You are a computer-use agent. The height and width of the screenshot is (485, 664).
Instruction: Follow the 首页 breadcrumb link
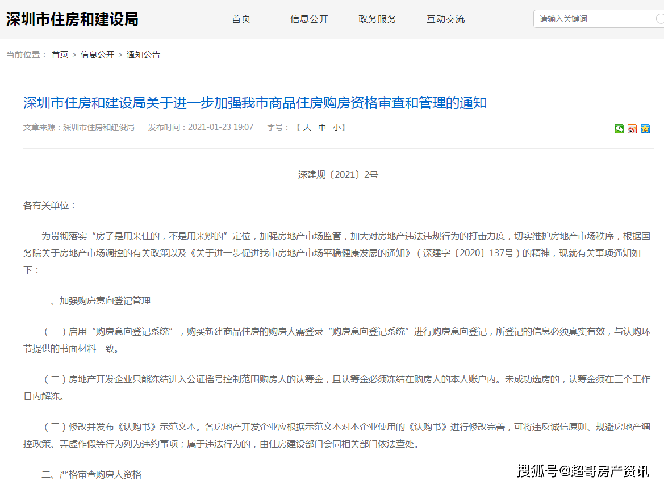60,54
